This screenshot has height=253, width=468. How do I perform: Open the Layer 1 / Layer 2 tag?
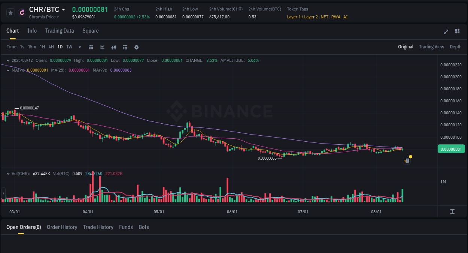coord(302,17)
